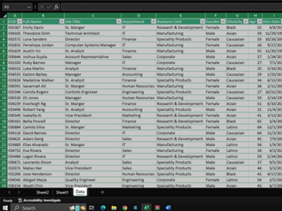Select the Data sheet tab
Screen dimensions: 282x211
point(80,192)
